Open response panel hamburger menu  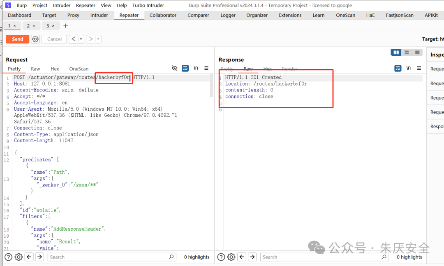(x=419, y=68)
